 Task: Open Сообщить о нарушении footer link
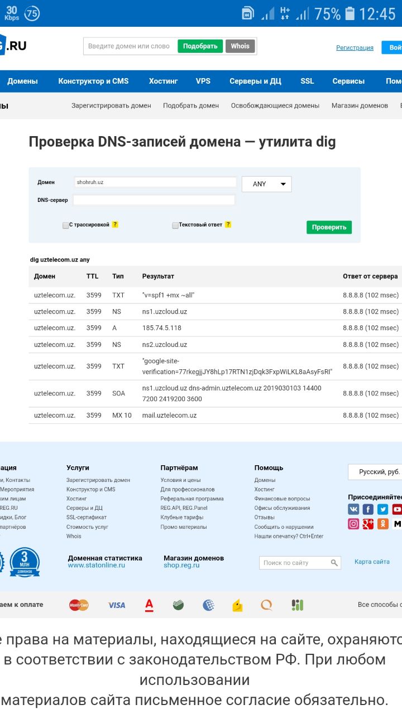[284, 527]
